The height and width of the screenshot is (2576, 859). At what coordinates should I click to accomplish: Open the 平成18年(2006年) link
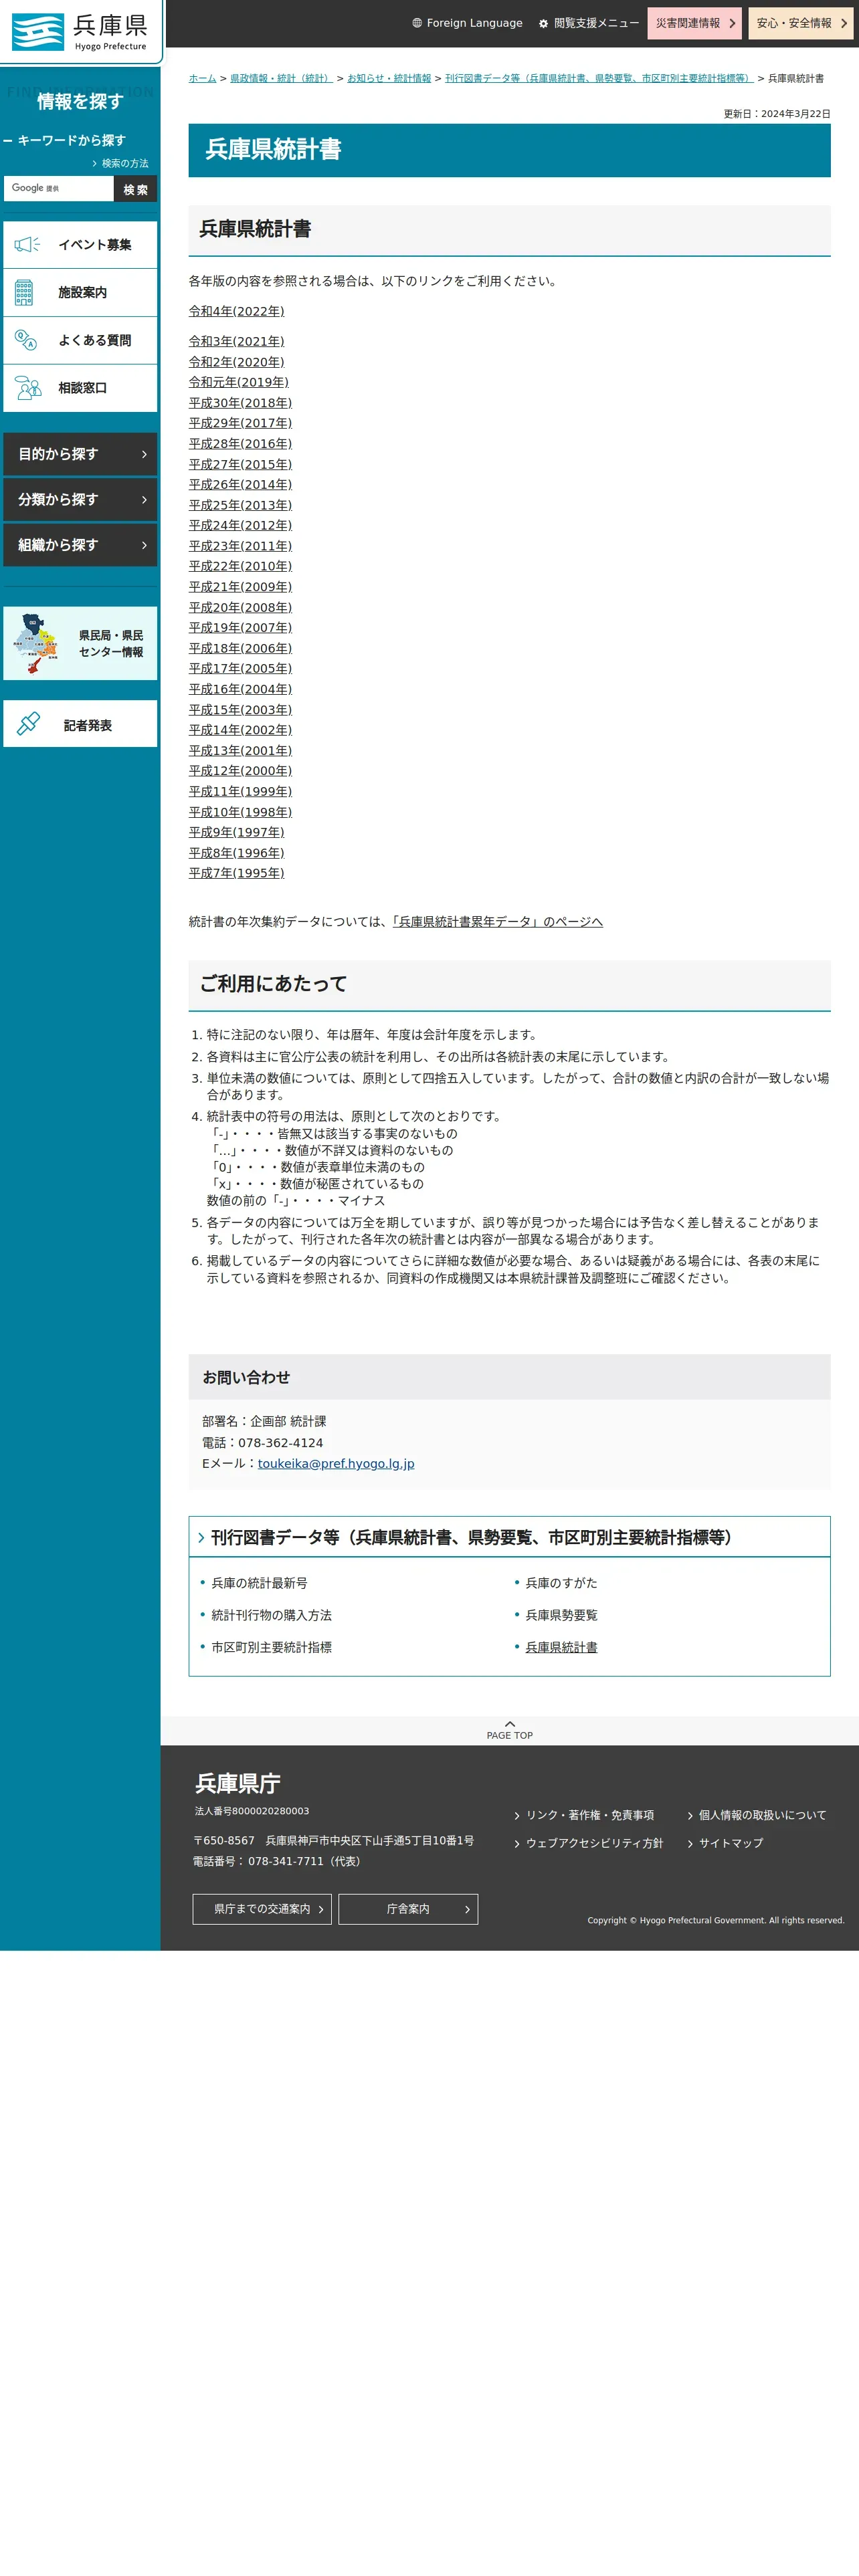click(241, 648)
